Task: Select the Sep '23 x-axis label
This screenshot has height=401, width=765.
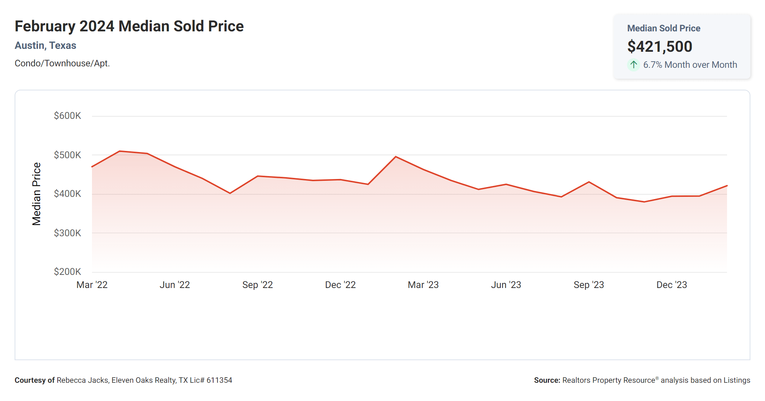Action: pyautogui.click(x=589, y=285)
